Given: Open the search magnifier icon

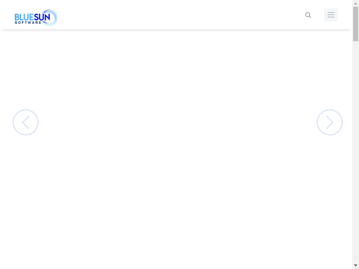Looking at the screenshot, I should (308, 15).
